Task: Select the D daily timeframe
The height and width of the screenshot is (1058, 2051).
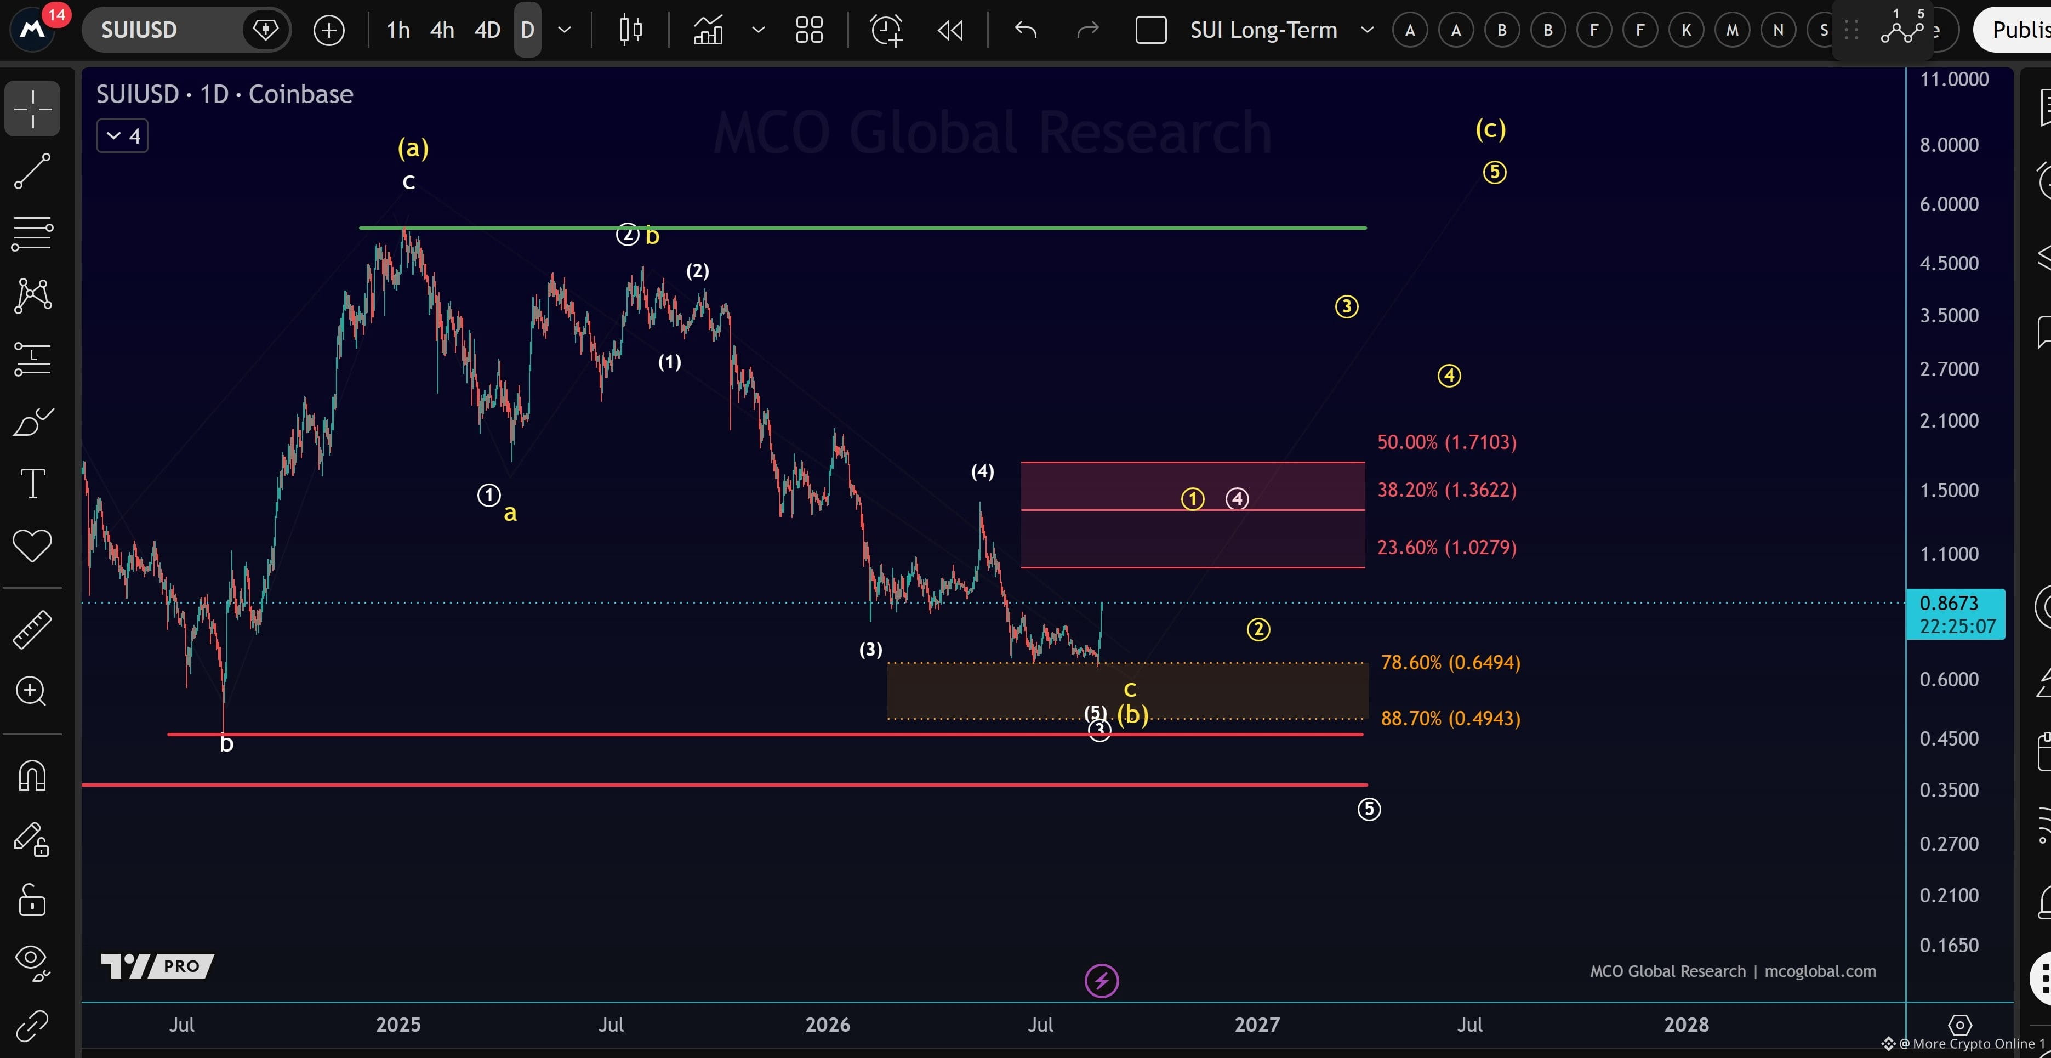Action: coord(527,30)
